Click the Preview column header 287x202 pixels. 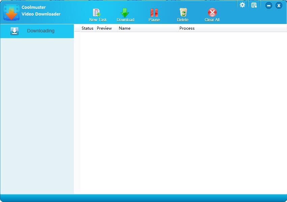coord(104,28)
